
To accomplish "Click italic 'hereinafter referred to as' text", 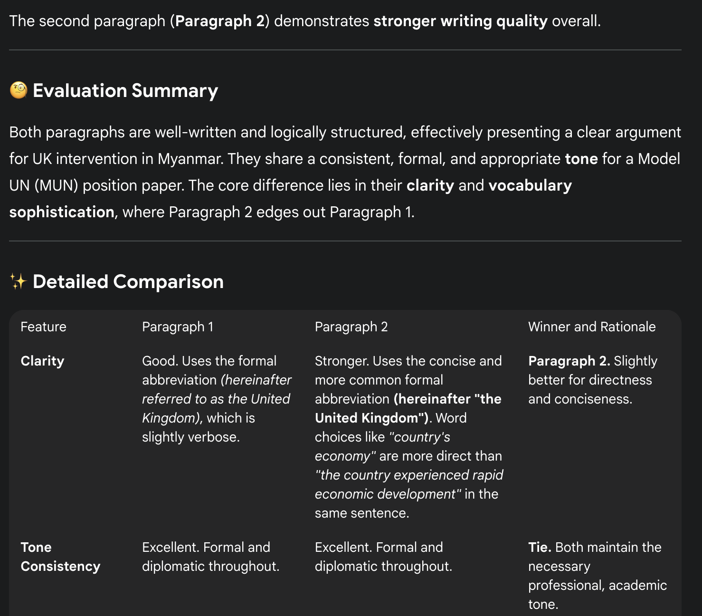I will tap(216, 390).
